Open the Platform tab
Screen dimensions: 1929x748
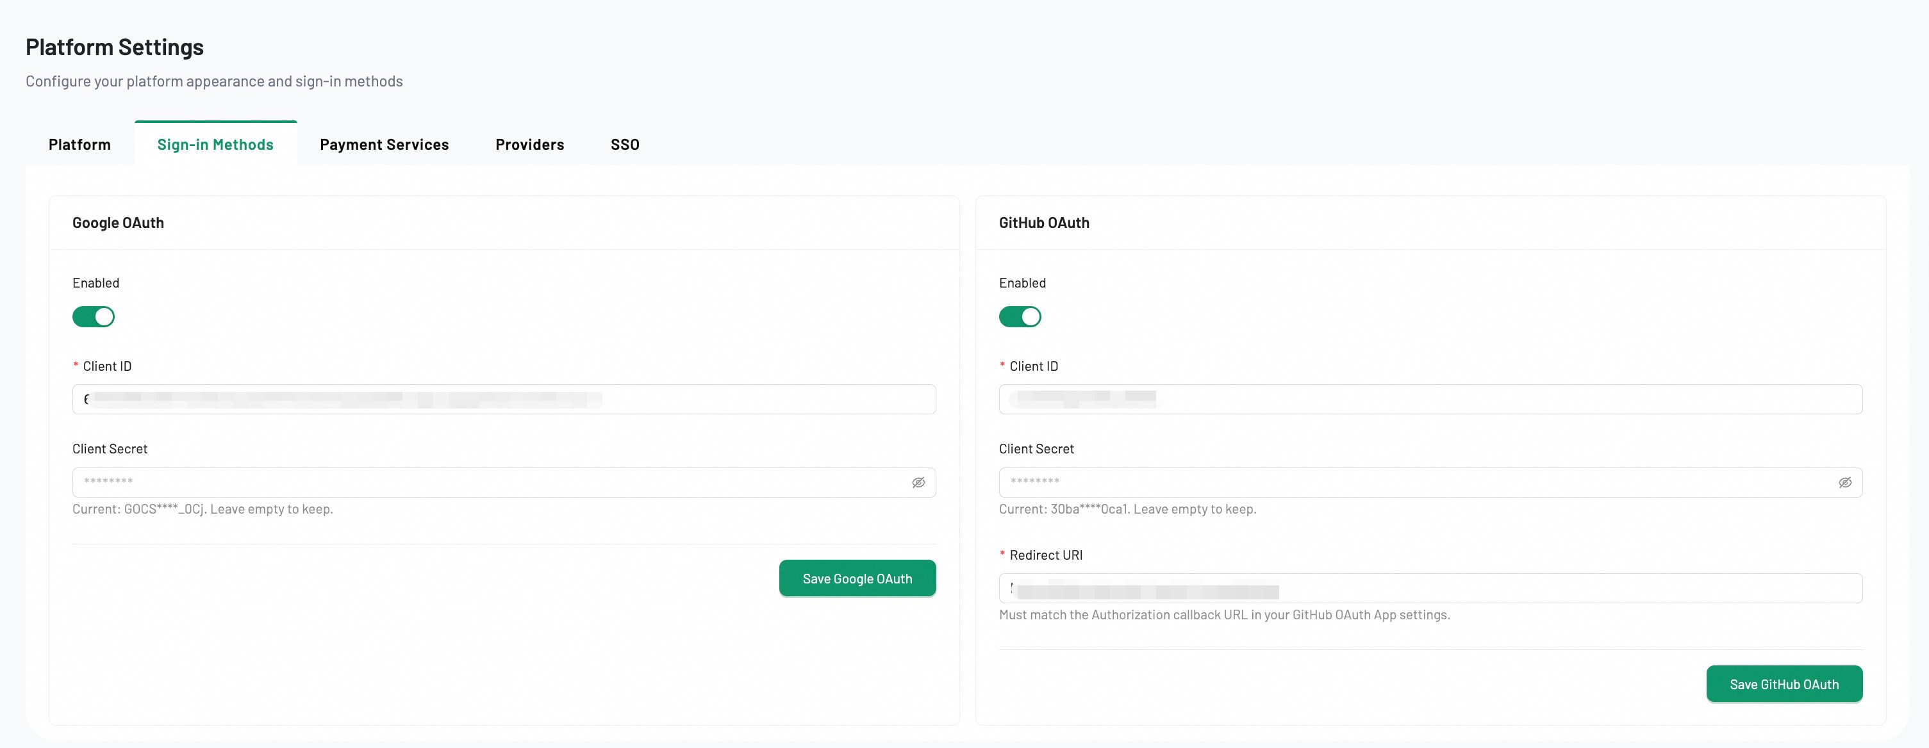79,144
